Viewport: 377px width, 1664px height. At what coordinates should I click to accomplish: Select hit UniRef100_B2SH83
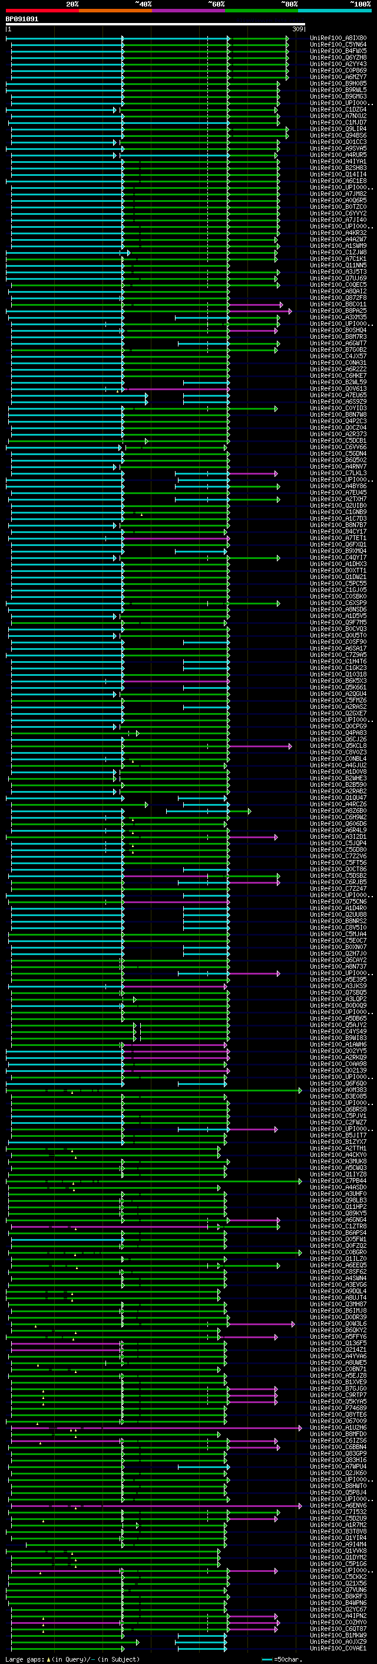pos(338,168)
